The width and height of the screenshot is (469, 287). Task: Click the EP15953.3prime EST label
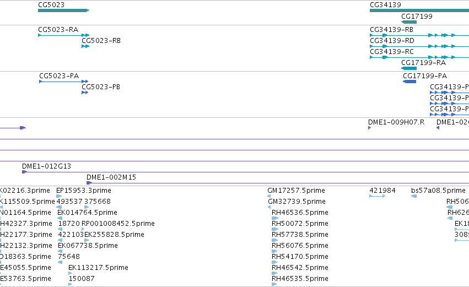coord(84,191)
